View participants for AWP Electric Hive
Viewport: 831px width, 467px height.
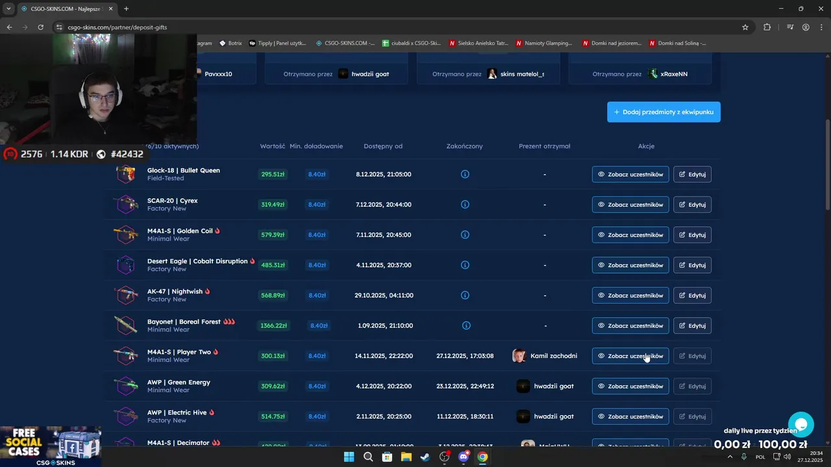[630, 416]
